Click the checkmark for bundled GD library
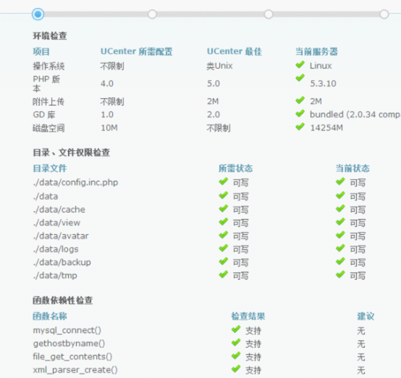 click(300, 113)
